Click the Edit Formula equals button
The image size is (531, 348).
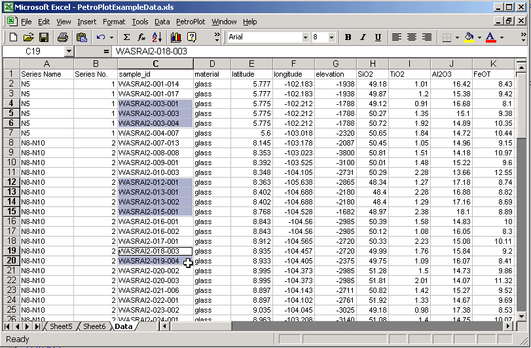[x=106, y=52]
